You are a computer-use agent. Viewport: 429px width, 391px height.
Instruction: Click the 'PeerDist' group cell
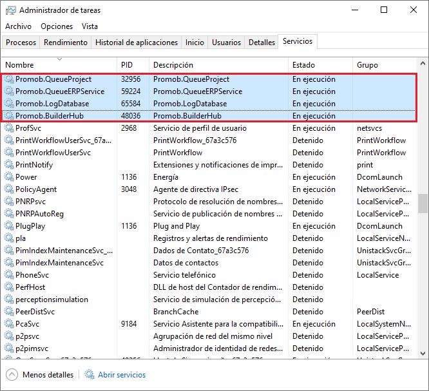click(371, 312)
